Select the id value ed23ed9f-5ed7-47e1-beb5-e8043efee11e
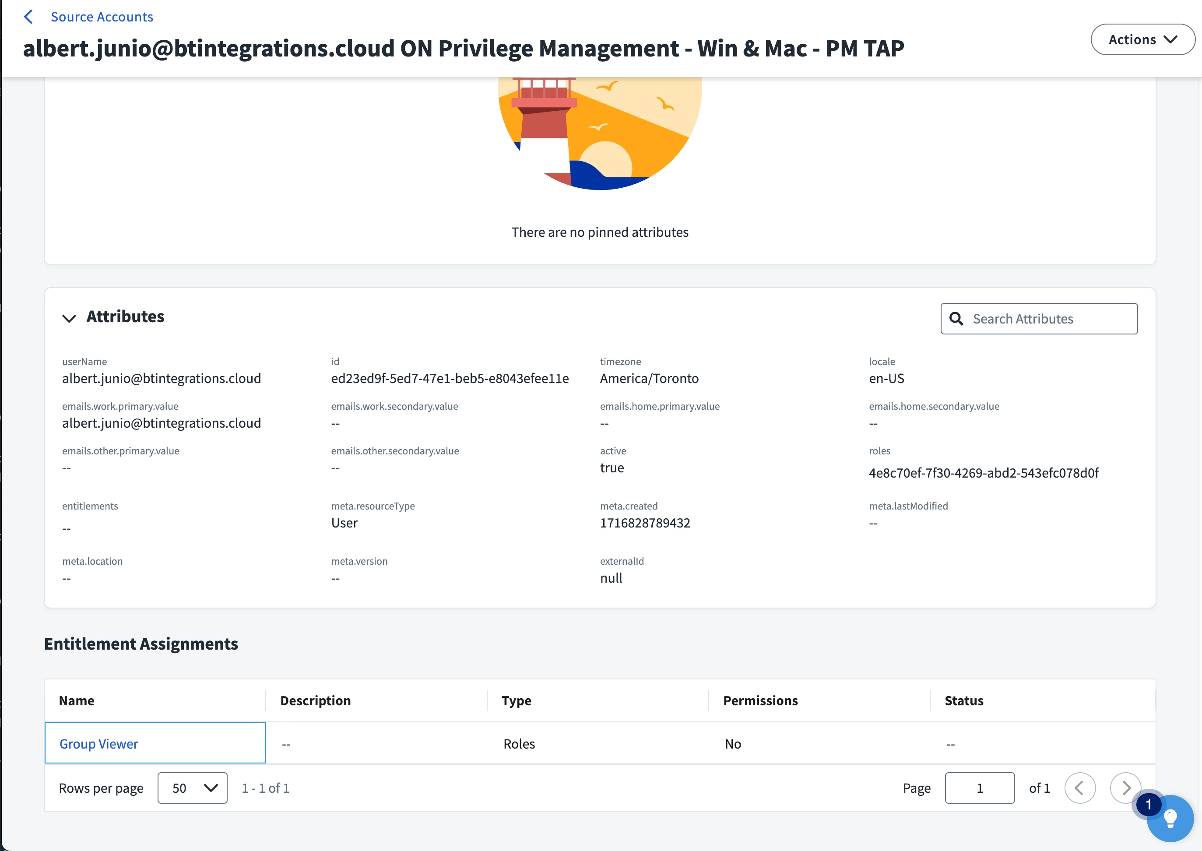Viewport: 1202px width, 851px height. (x=450, y=378)
